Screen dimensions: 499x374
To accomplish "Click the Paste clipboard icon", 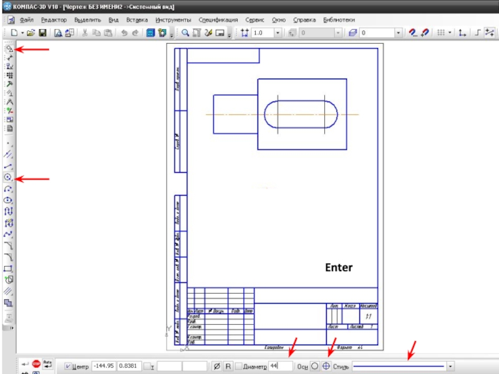I will click(x=108, y=33).
